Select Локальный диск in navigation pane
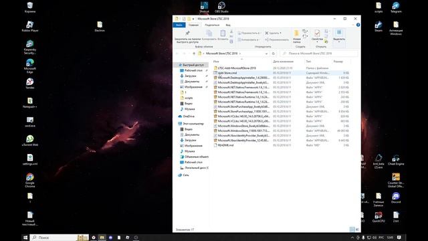Image resolution: width=428 pixels, height=241 pixels. [x=194, y=168]
